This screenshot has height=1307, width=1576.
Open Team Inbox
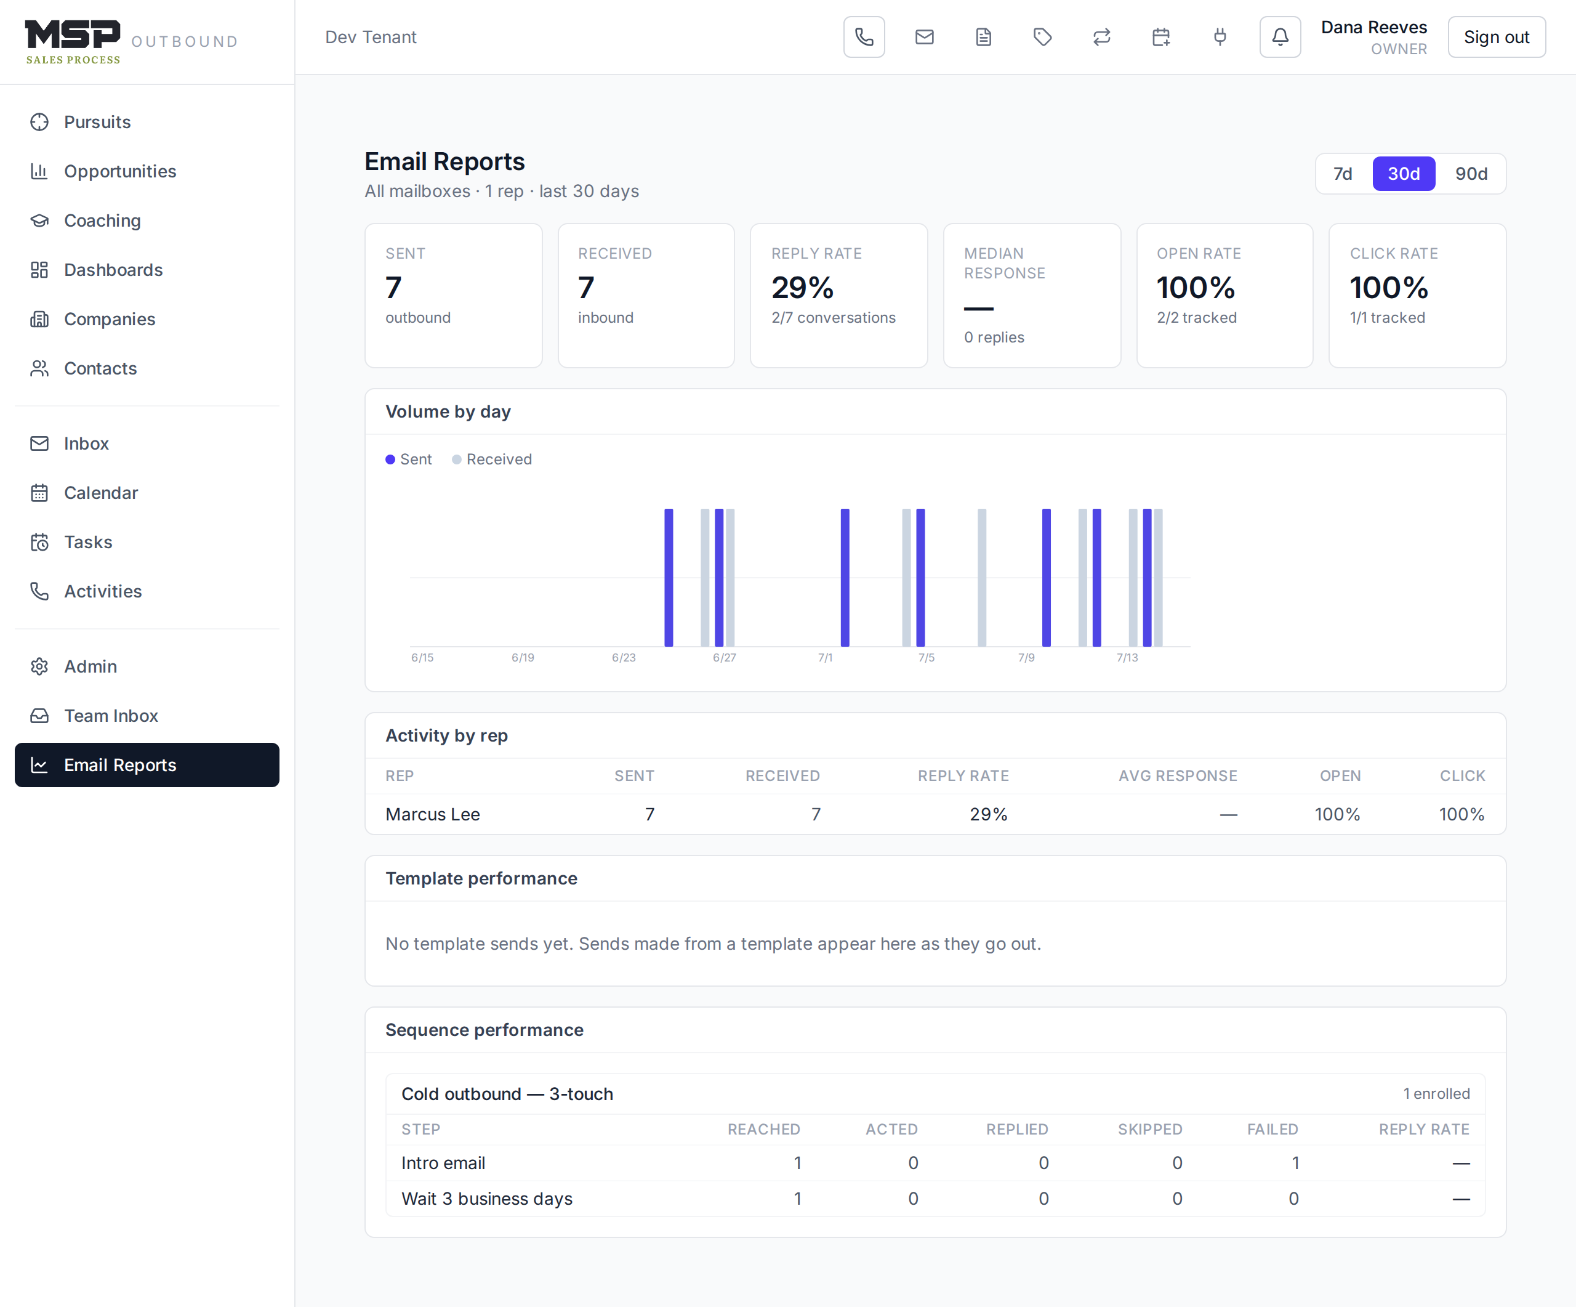pyautogui.click(x=147, y=716)
